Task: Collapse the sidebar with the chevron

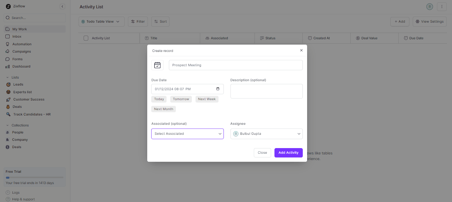Action: point(62,6)
